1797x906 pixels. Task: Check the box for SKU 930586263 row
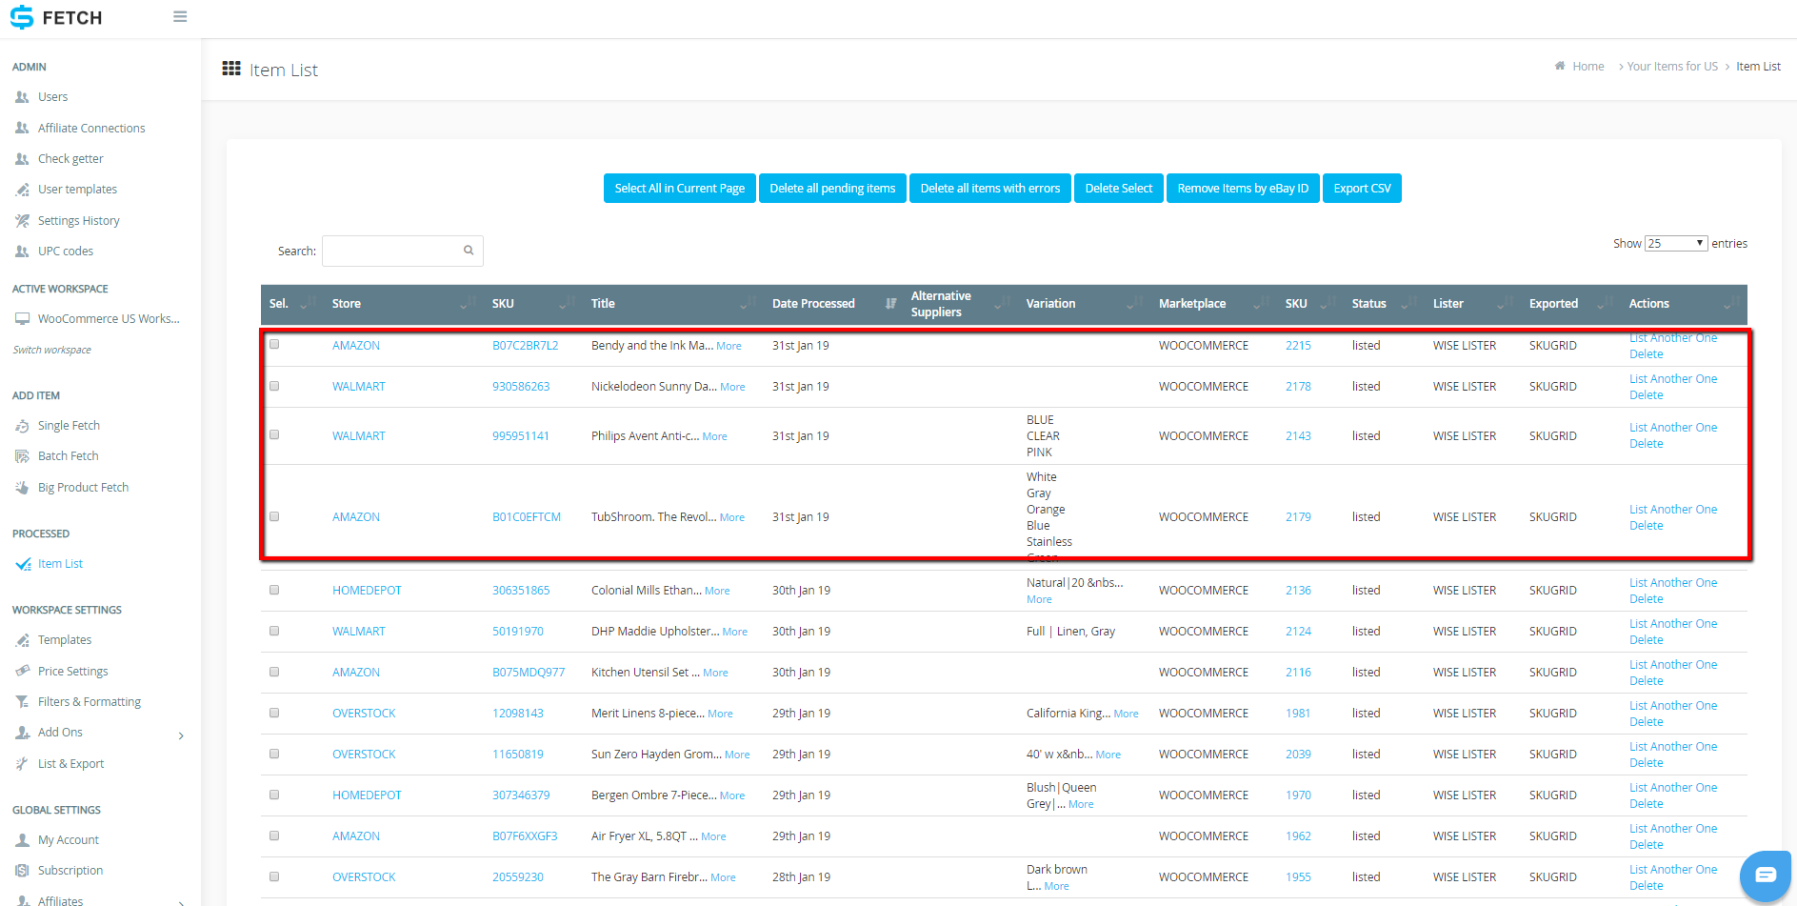[274, 386]
